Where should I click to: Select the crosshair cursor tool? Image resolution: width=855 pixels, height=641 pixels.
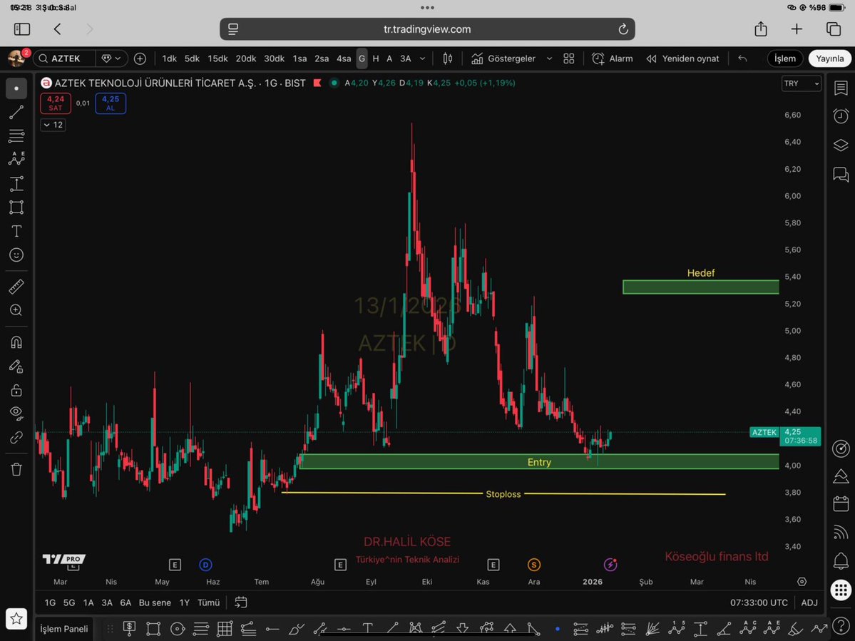16,88
